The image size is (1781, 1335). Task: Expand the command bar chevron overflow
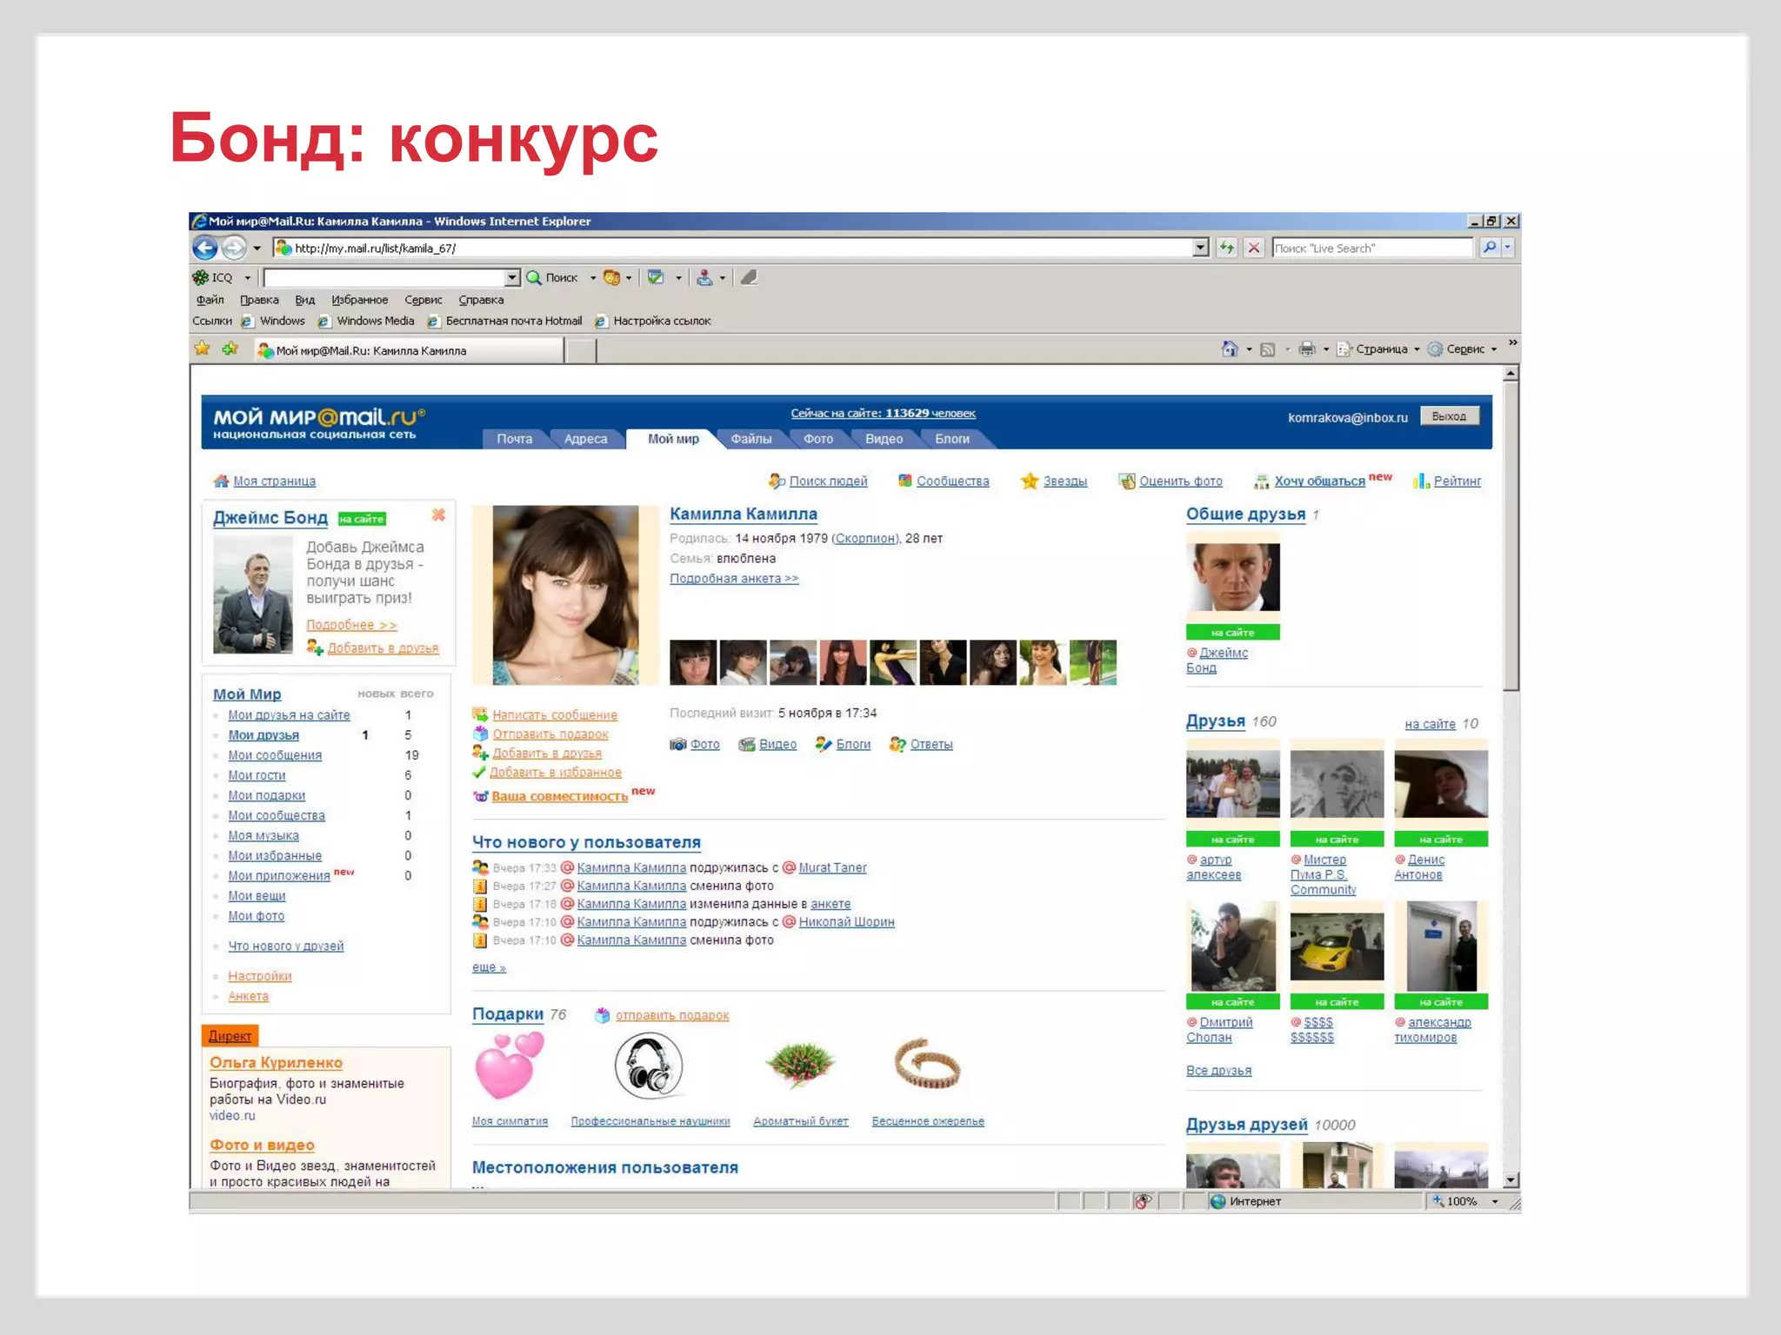[1512, 342]
